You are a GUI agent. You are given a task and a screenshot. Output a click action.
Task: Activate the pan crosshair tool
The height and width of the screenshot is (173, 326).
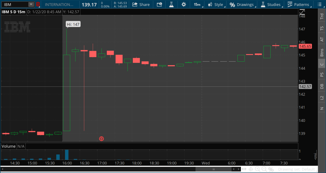pos(250,169)
